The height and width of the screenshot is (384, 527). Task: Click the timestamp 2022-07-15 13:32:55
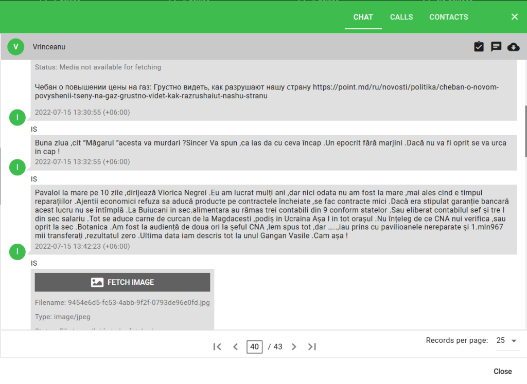[82, 161]
